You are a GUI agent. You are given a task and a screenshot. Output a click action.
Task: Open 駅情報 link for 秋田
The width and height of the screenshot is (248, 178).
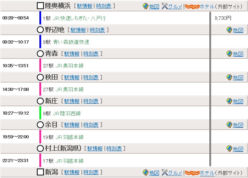[x=72, y=77]
